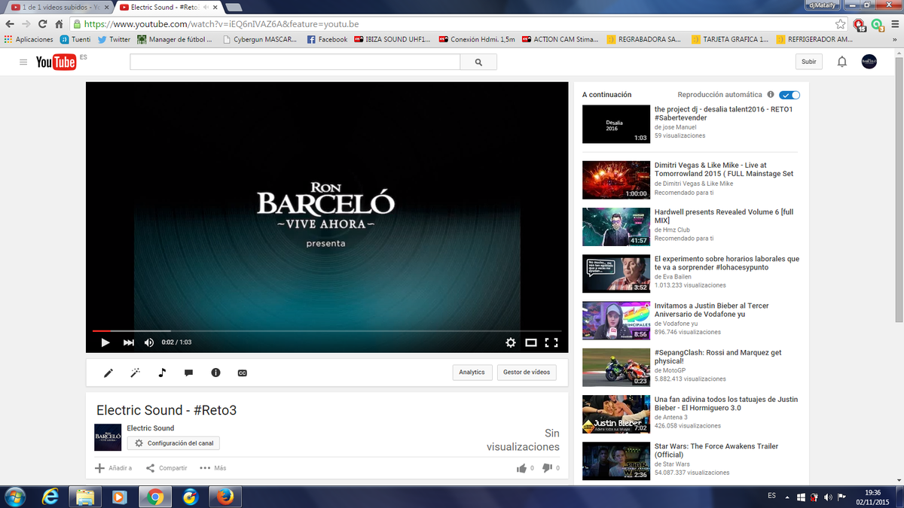The image size is (904, 508).
Task: Click the channel's Barceló avatar thumbnail
Action: 108,437
